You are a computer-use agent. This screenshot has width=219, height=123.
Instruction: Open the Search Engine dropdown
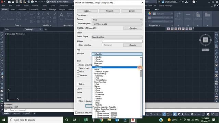(117, 37)
